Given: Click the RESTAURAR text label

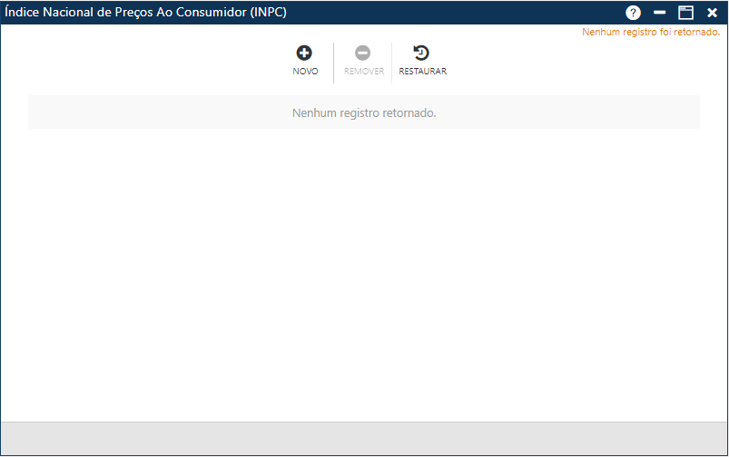Looking at the screenshot, I should pyautogui.click(x=422, y=72).
